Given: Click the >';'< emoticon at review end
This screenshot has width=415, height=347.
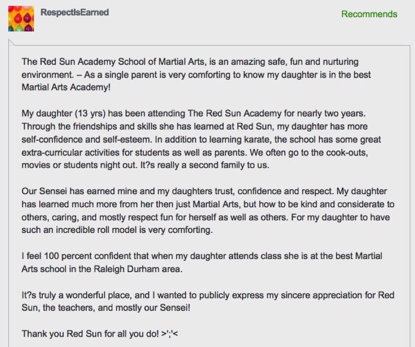Looking at the screenshot, I should 170,333.
